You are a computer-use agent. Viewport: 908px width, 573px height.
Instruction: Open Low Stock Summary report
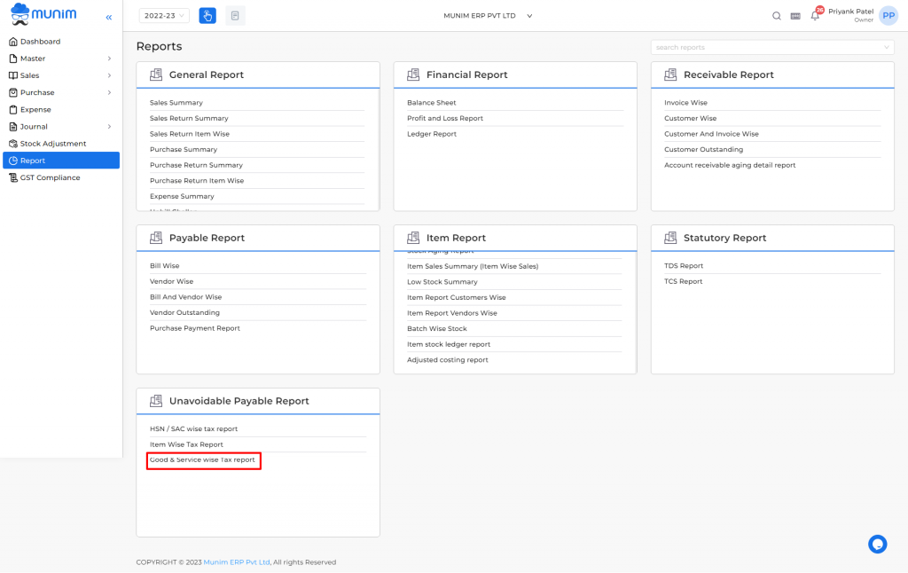click(442, 282)
